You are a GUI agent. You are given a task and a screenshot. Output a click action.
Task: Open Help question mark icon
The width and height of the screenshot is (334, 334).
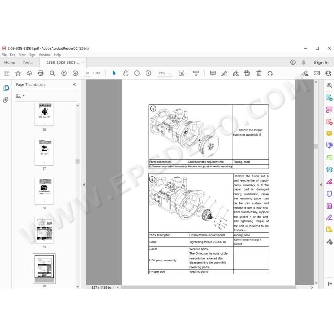(x=293, y=62)
